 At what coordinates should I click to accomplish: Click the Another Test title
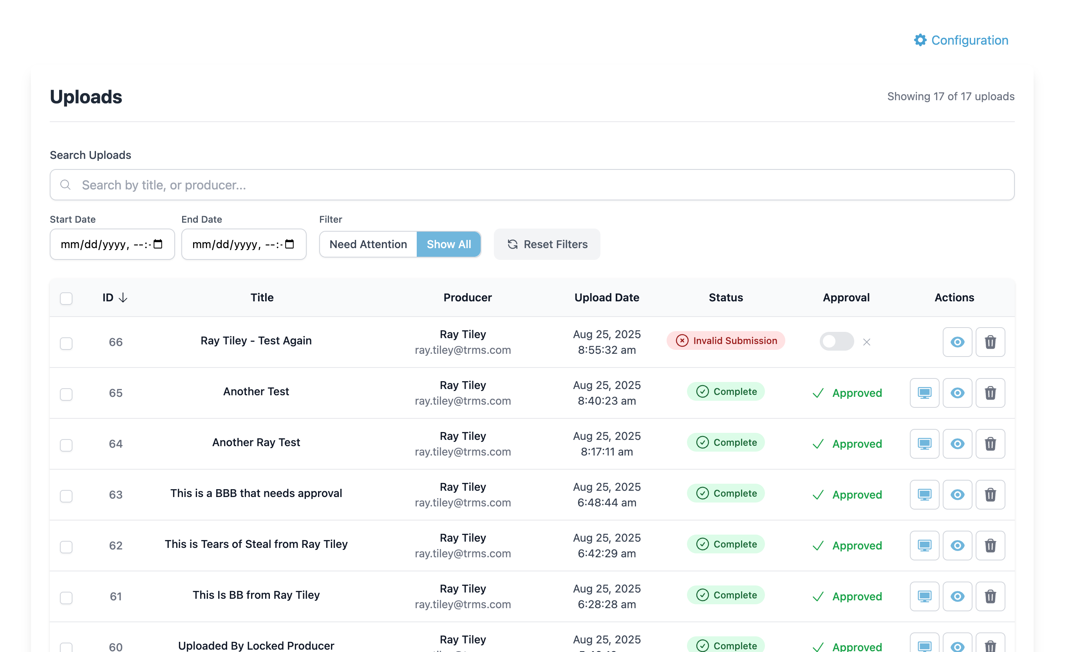pyautogui.click(x=256, y=391)
